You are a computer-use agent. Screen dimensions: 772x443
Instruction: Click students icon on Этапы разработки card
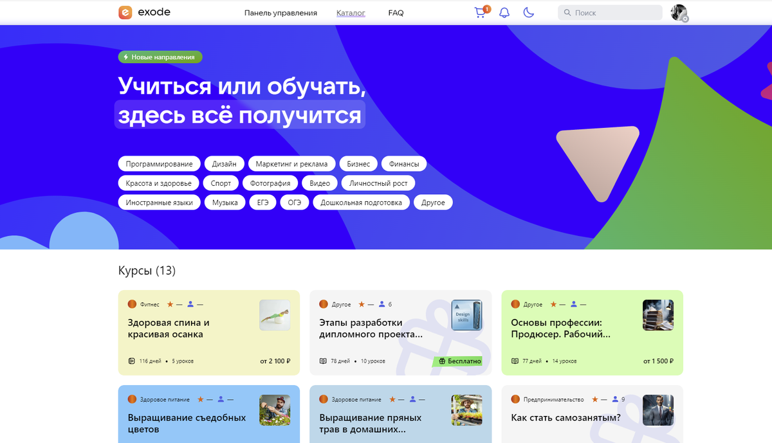coord(382,304)
